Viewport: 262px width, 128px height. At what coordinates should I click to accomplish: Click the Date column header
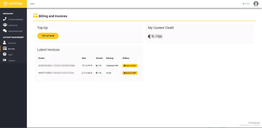click(84, 58)
